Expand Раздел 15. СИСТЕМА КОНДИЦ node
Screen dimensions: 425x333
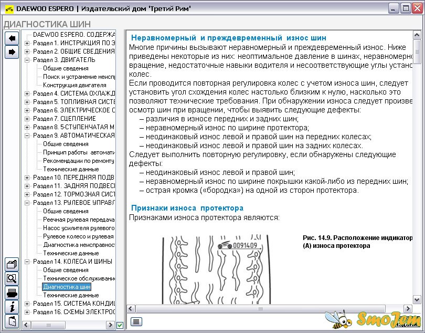27,304
